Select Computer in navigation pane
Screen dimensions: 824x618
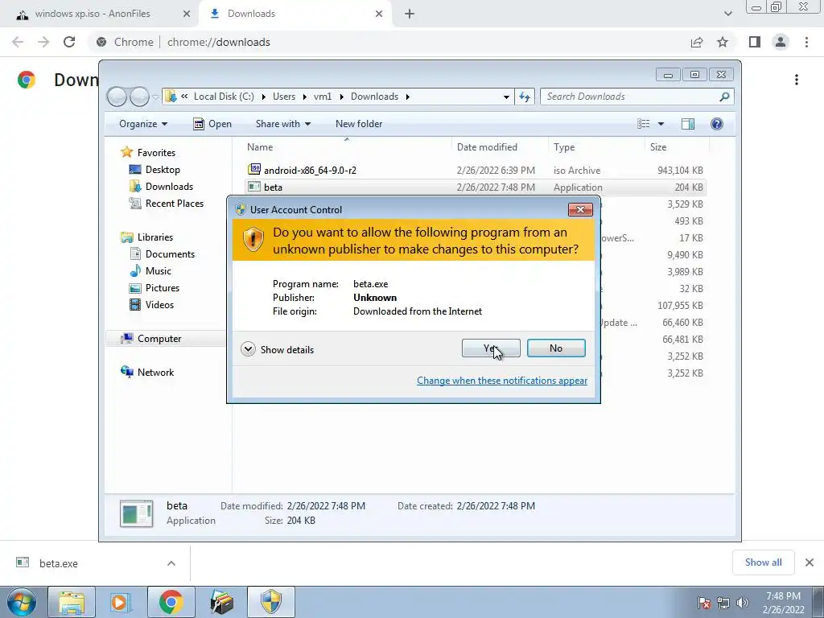[x=159, y=339]
